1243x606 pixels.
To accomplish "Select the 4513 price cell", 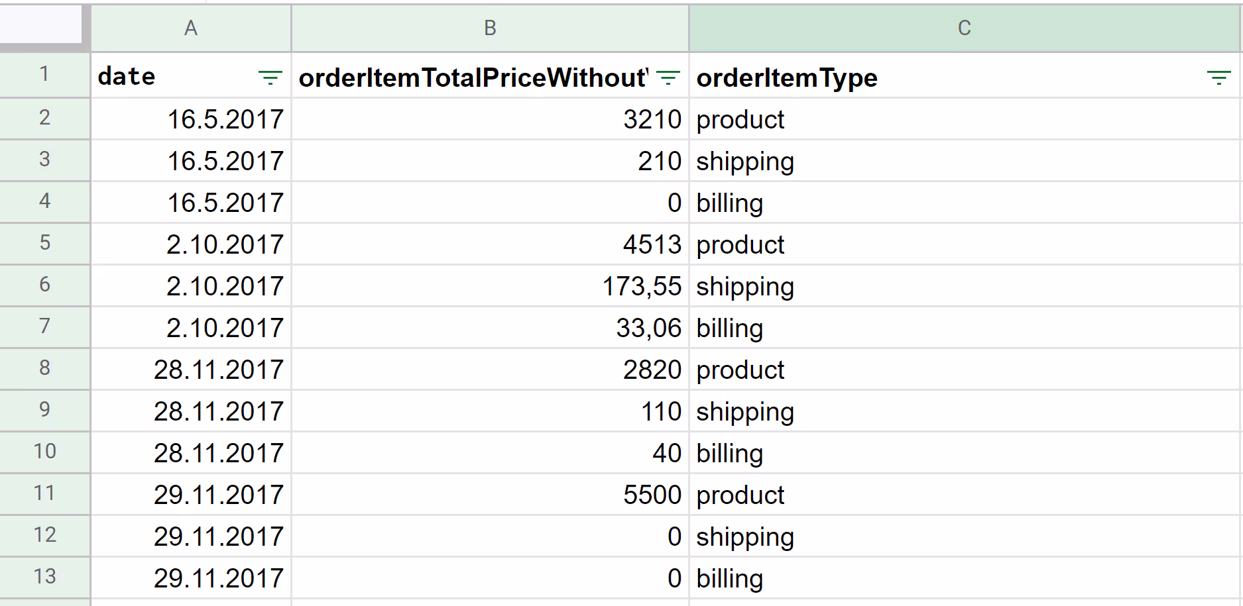I will pyautogui.click(x=490, y=244).
